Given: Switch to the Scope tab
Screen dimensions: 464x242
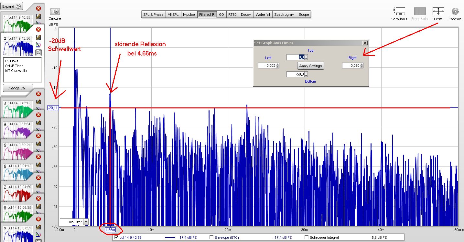Looking at the screenshot, I should click(x=304, y=15).
